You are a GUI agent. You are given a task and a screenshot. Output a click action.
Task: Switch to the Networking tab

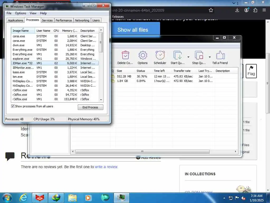(x=82, y=20)
